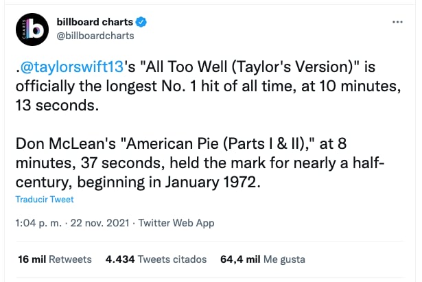Open the Twitter Web App source link
Viewport: 422px width, 282px height.
[177, 223]
